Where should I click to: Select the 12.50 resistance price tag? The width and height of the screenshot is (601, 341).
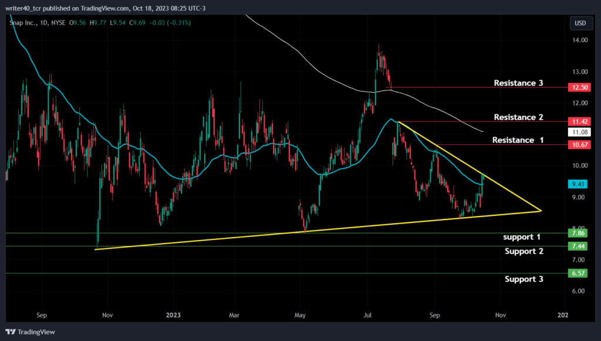tap(579, 87)
